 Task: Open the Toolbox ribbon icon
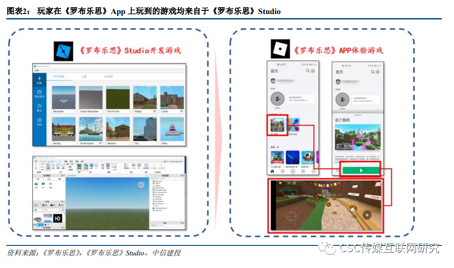86,166
